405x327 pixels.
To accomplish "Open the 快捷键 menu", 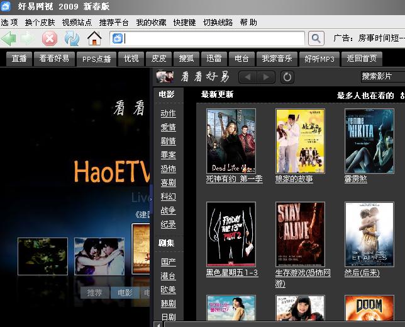I will click(x=184, y=23).
